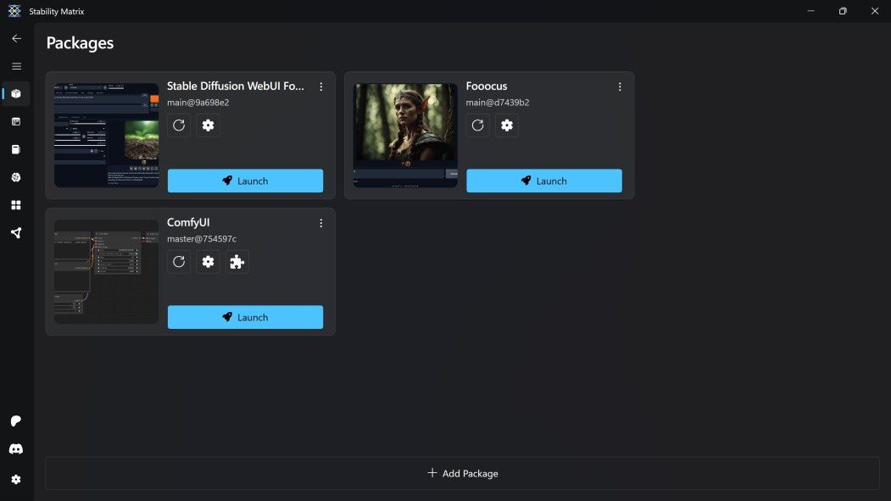Open the Model Browser globe-style sidebar icon
Image resolution: width=891 pixels, height=501 pixels.
coord(16,177)
